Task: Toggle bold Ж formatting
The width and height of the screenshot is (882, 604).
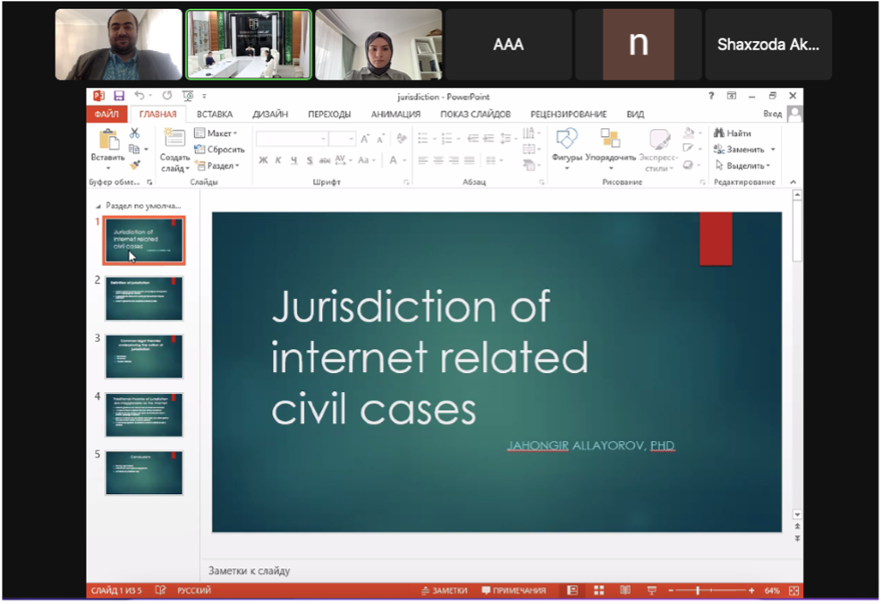Action: 263,160
